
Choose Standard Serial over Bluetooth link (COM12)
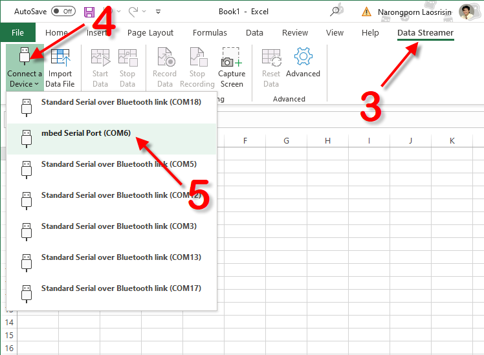pyautogui.click(x=112, y=201)
